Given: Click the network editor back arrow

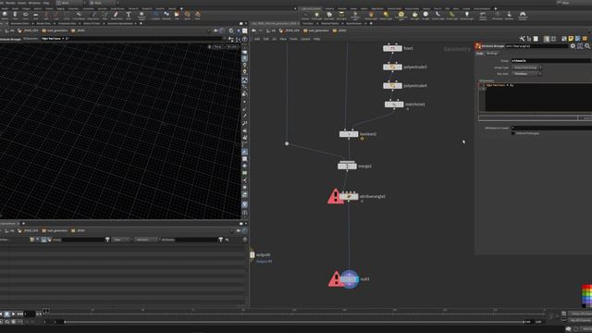Looking at the screenshot, I should 253,31.
